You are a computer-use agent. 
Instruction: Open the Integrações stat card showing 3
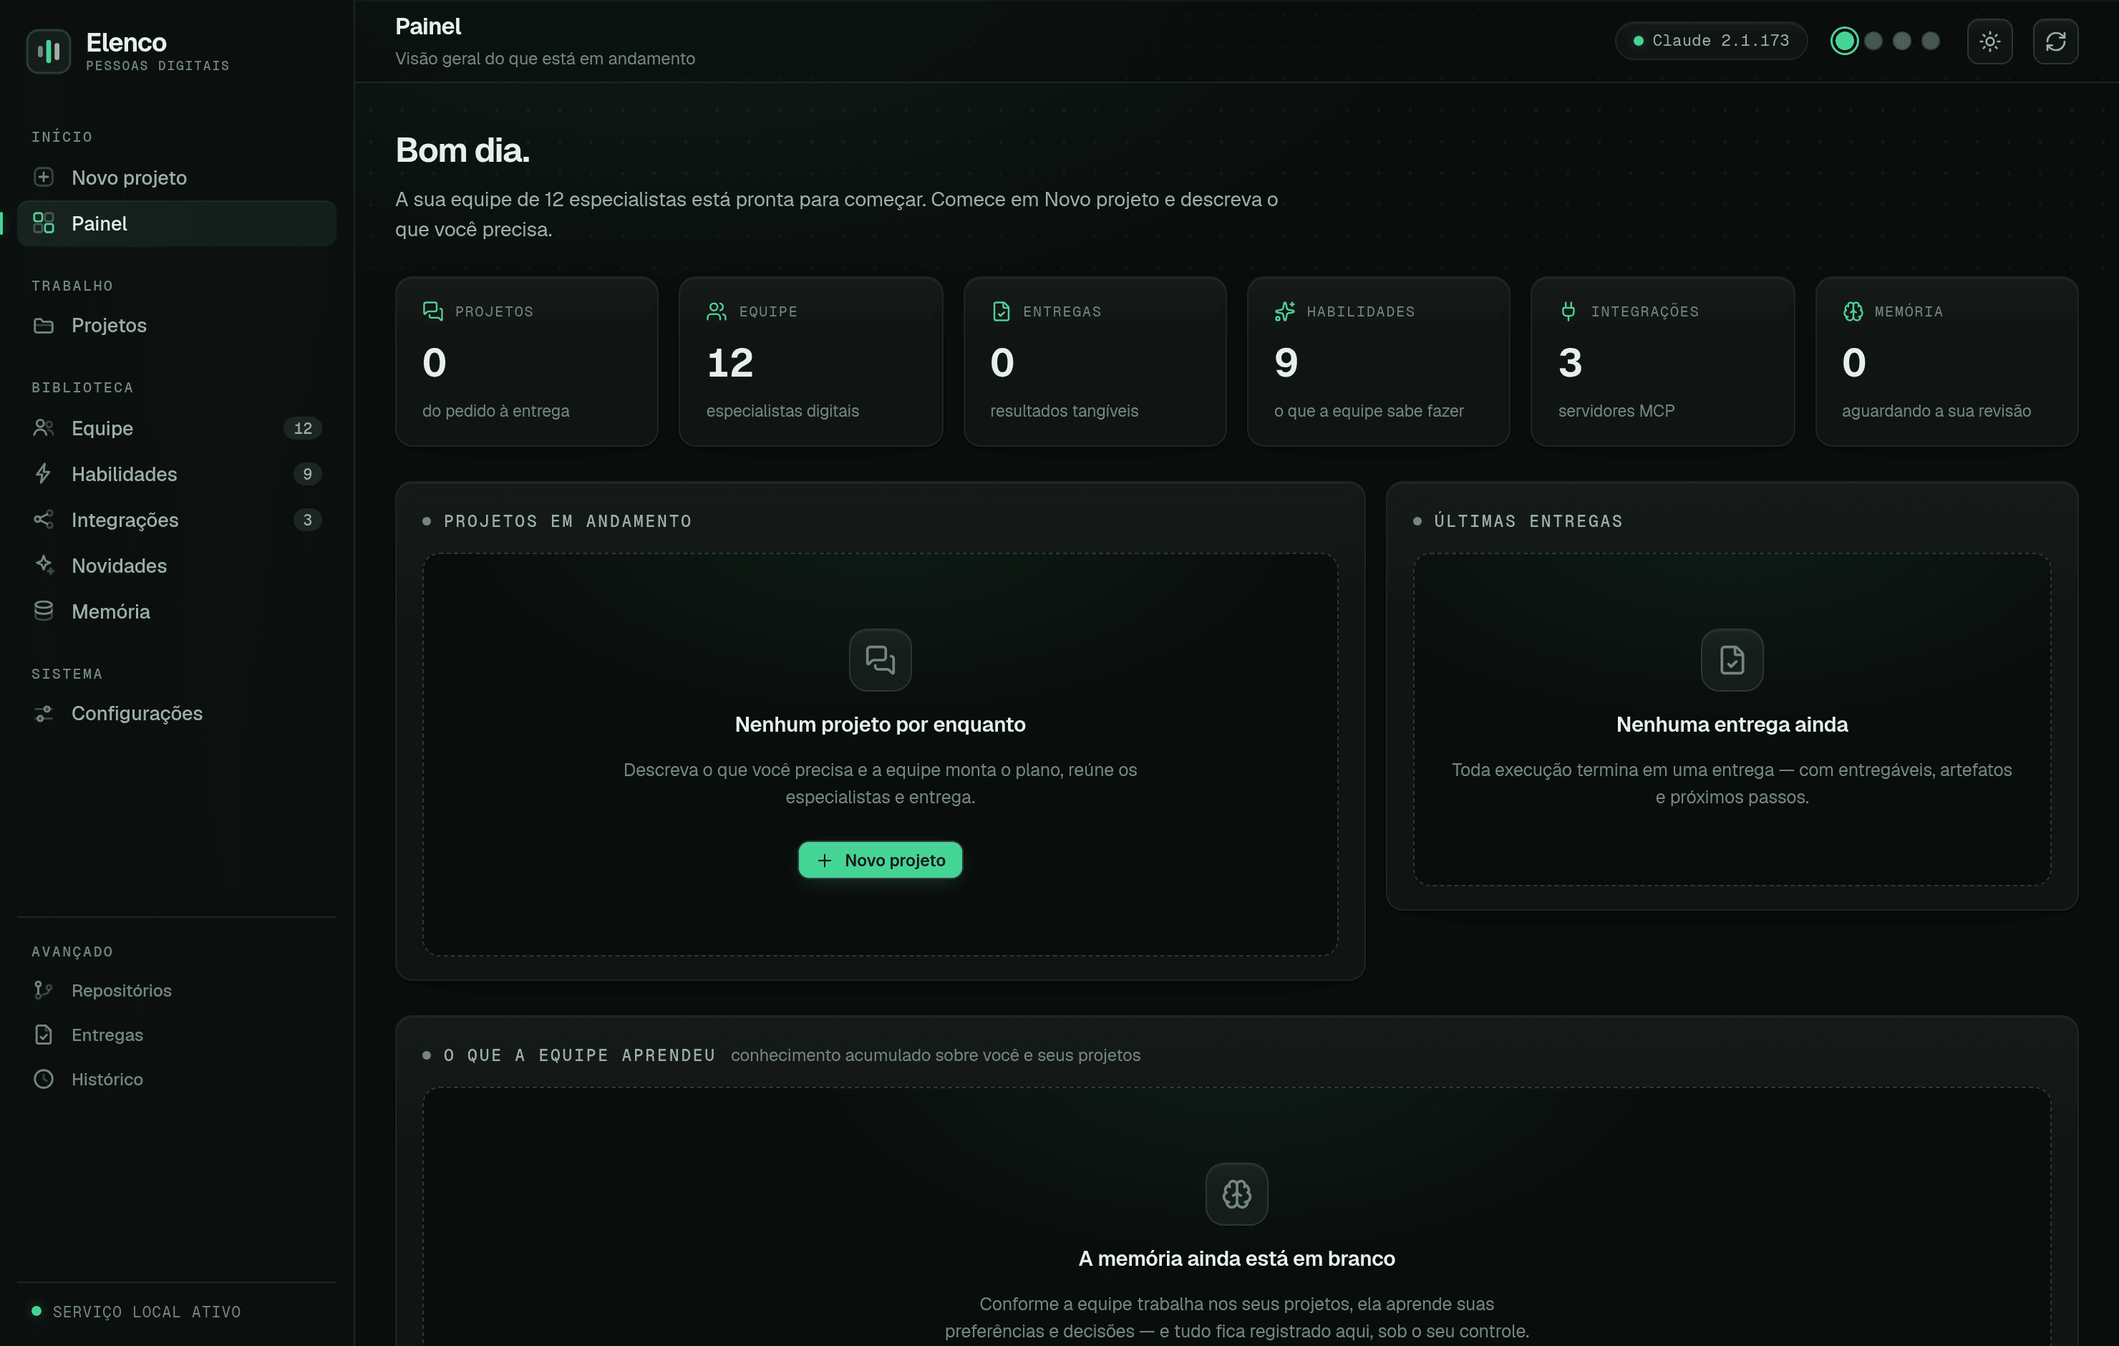click(x=1662, y=361)
